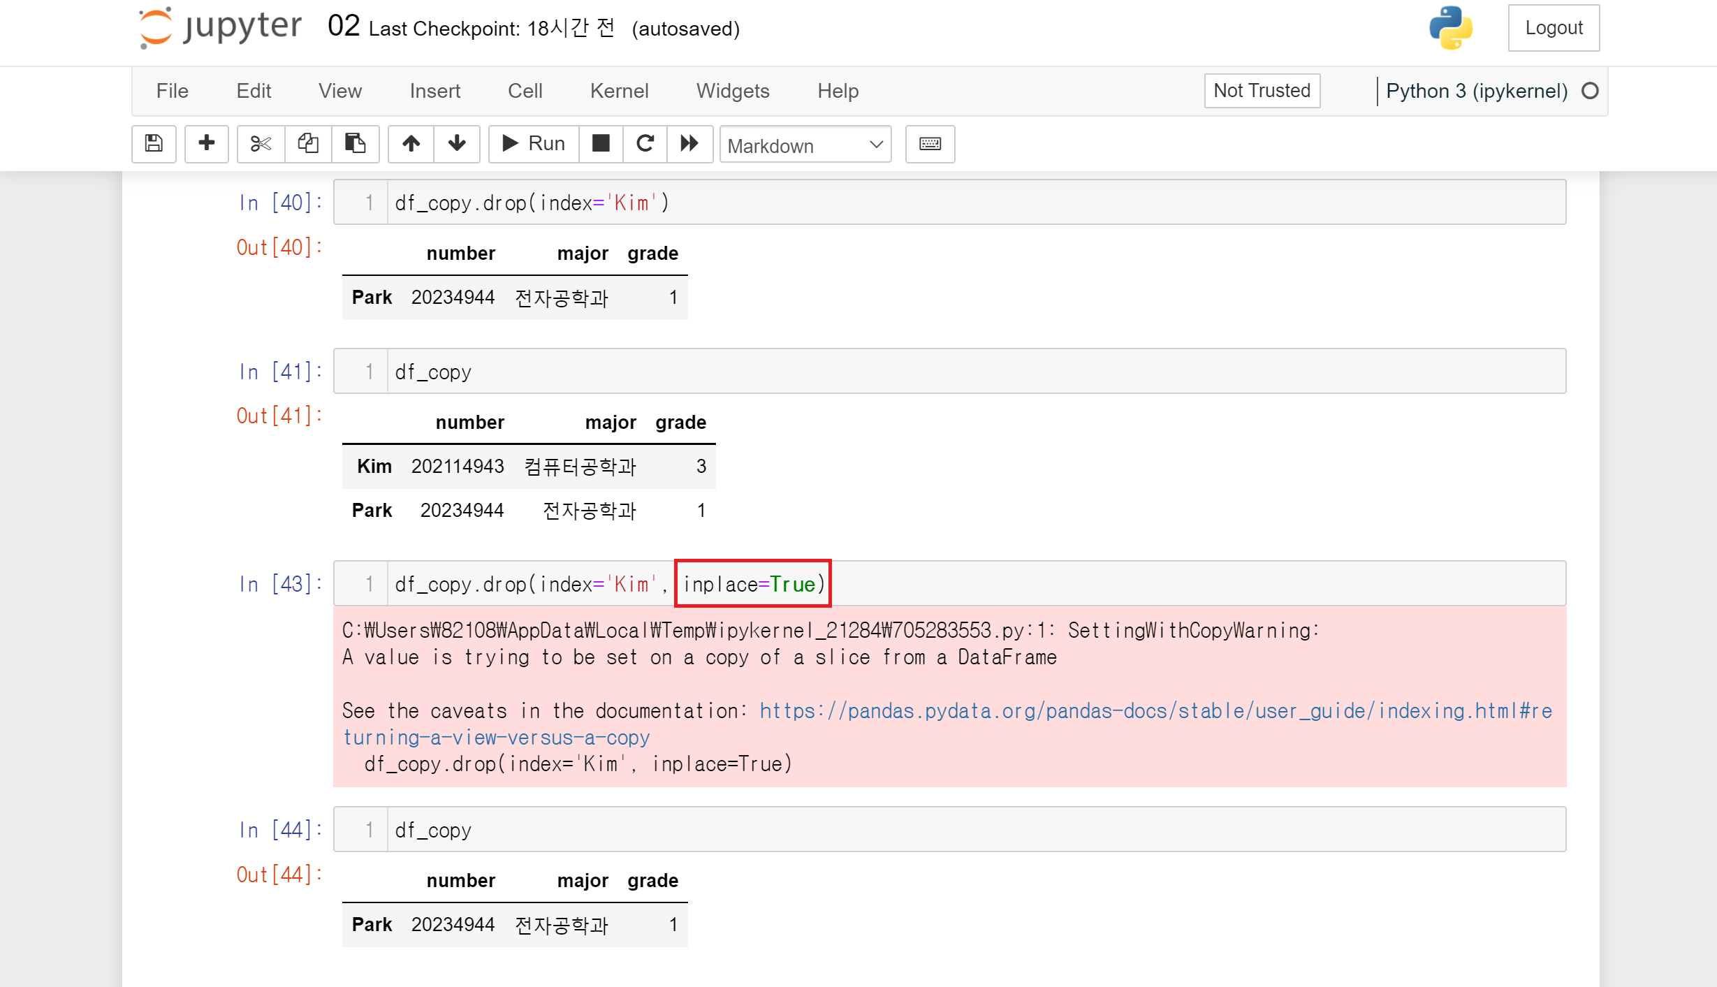Viewport: 1717px width, 987px height.
Task: Restart the kernel with the circular arrow icon
Action: tap(645, 144)
